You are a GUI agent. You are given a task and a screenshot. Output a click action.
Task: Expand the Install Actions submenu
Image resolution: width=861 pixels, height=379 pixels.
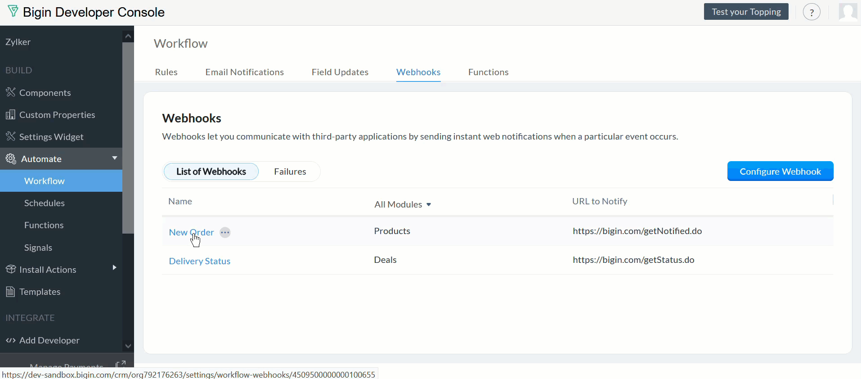114,268
